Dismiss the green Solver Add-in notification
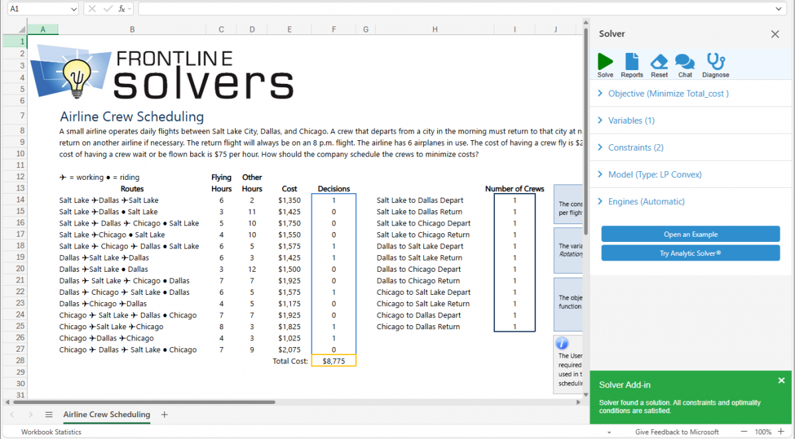The width and height of the screenshot is (795, 439). [781, 380]
